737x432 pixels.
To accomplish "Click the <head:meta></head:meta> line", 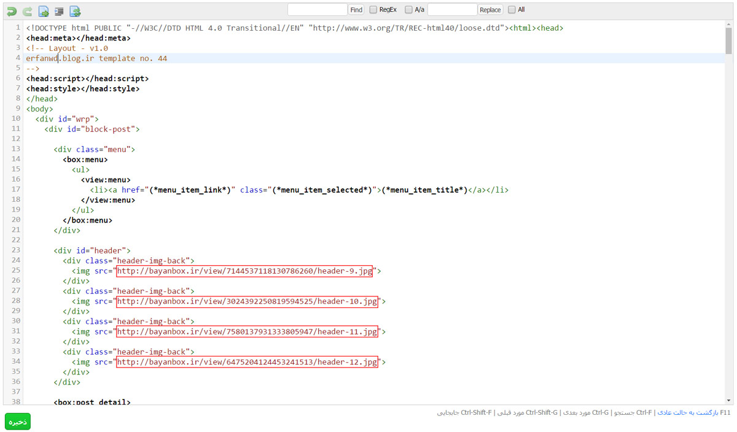I will pos(78,38).
